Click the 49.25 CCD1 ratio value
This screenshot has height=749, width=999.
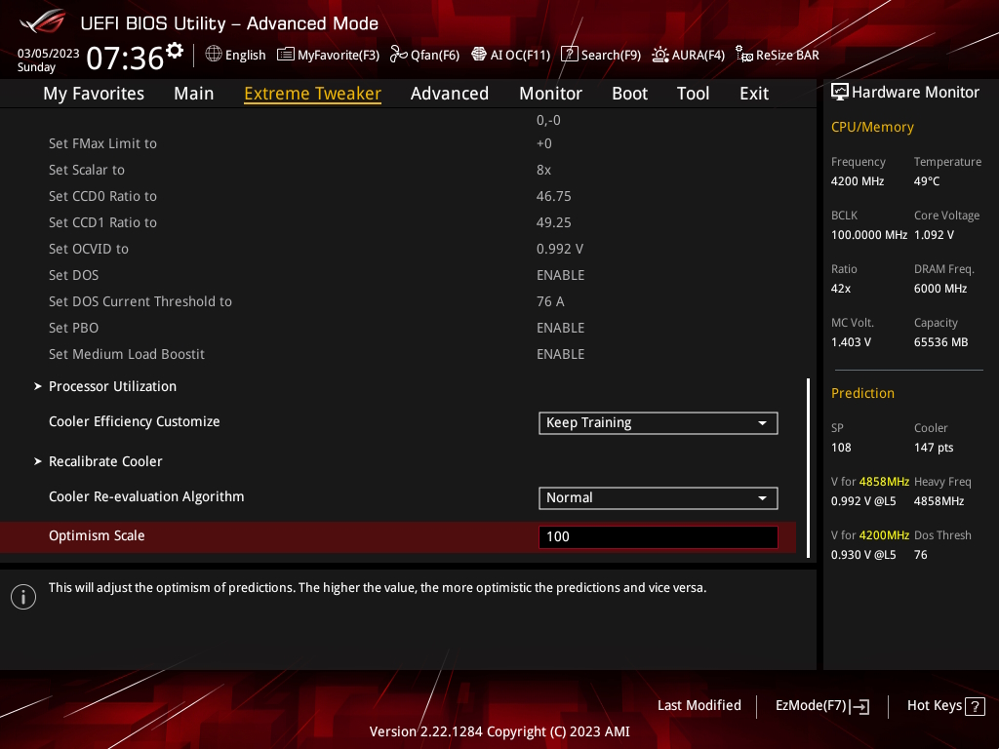point(554,223)
